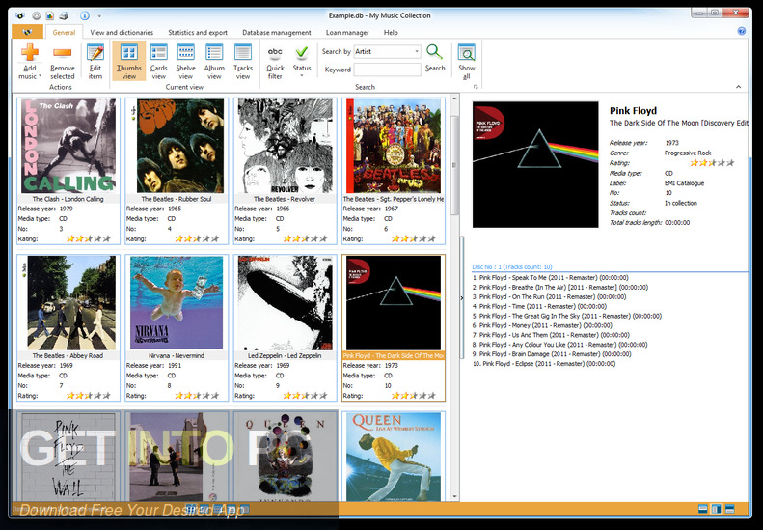The image size is (763, 530).
Task: Set rating stars on London Calling card
Action: [x=89, y=238]
